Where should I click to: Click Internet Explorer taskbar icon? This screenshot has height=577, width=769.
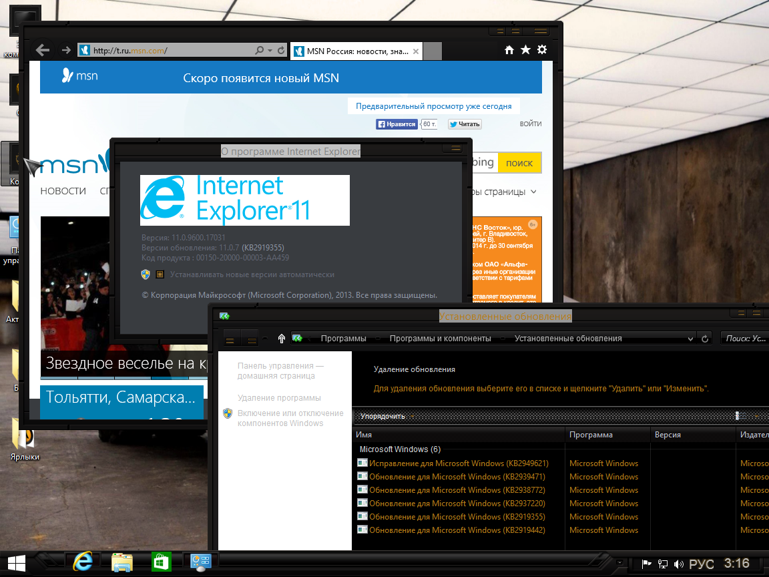click(x=83, y=562)
